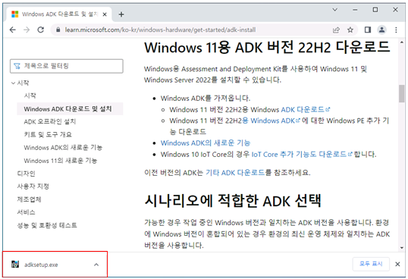Screen dimensions: 408x279
Task: Share this page via share icon
Action: coord(336,30)
